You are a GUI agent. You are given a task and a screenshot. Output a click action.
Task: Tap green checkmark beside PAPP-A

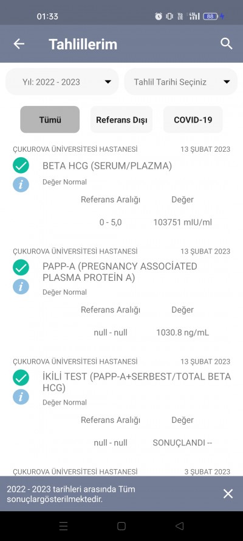point(21,267)
